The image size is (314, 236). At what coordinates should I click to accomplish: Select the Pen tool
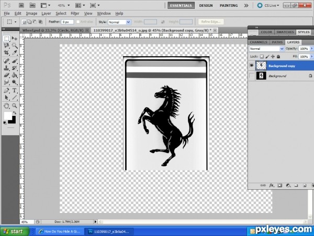[6, 90]
